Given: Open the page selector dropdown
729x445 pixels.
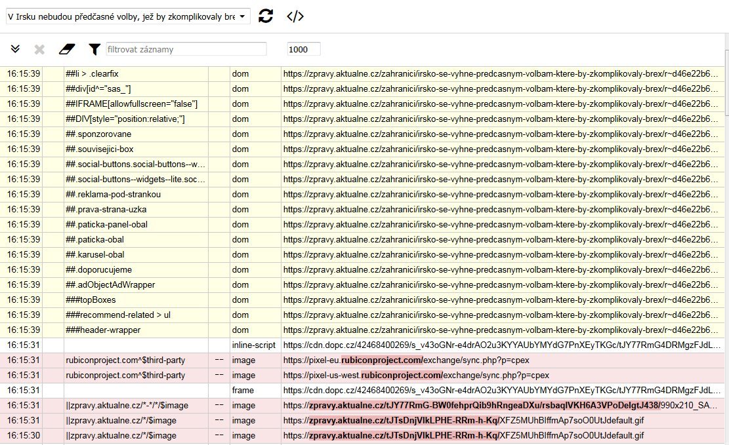Looking at the screenshot, I should (x=128, y=16).
